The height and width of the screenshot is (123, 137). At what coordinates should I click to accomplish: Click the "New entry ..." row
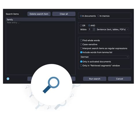click(x=40, y=23)
